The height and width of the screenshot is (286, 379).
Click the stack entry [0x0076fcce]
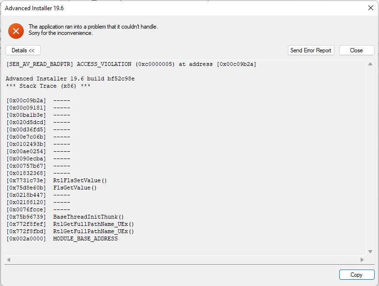pos(38,209)
